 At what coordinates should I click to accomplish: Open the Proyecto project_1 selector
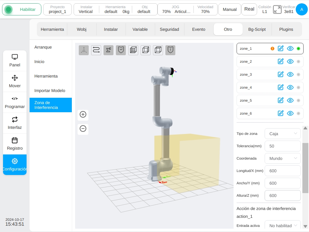[57, 9]
